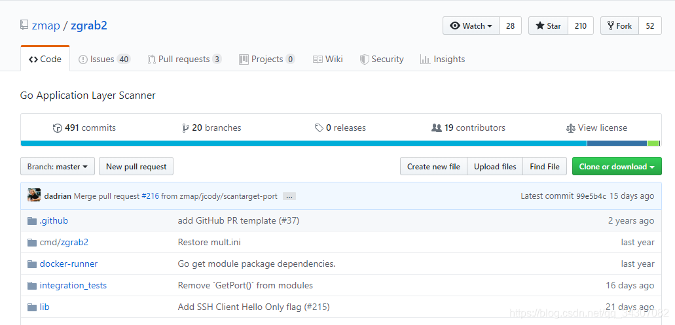This screenshot has width=675, height=325.
Task: Star the zgrab2 repository
Action: (x=549, y=26)
